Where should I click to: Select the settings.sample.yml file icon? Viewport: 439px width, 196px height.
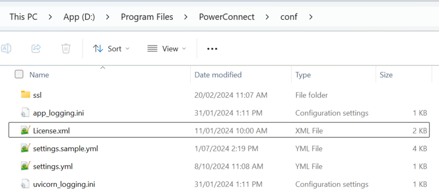pos(25,148)
